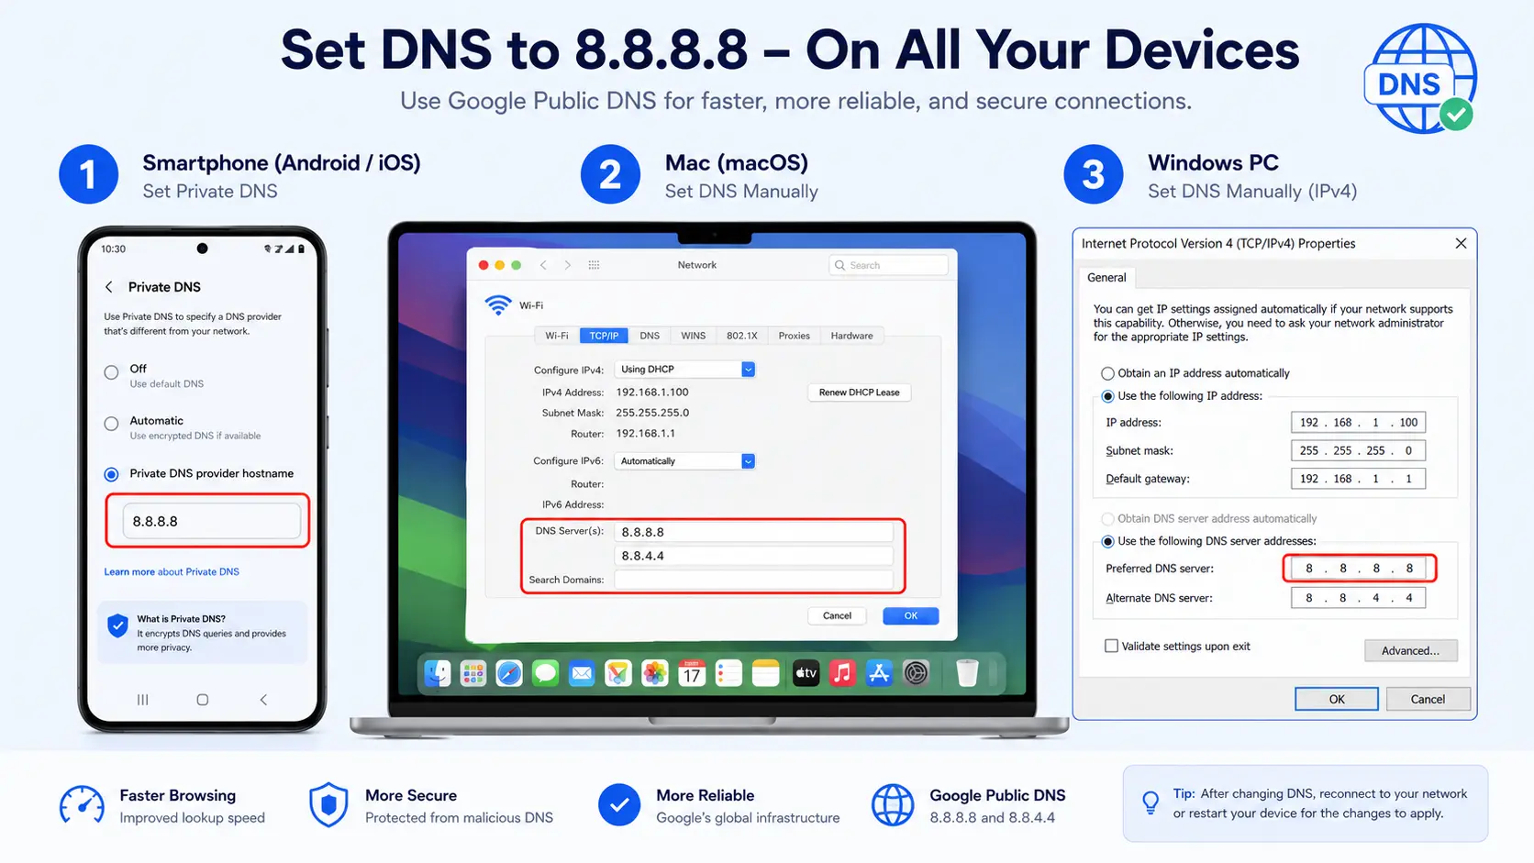Open the Mail app in the dock
This screenshot has width=1534, height=863.
[x=582, y=674]
